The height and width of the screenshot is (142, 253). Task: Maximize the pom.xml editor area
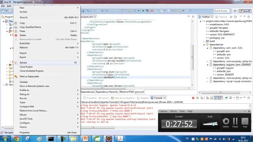(193, 17)
